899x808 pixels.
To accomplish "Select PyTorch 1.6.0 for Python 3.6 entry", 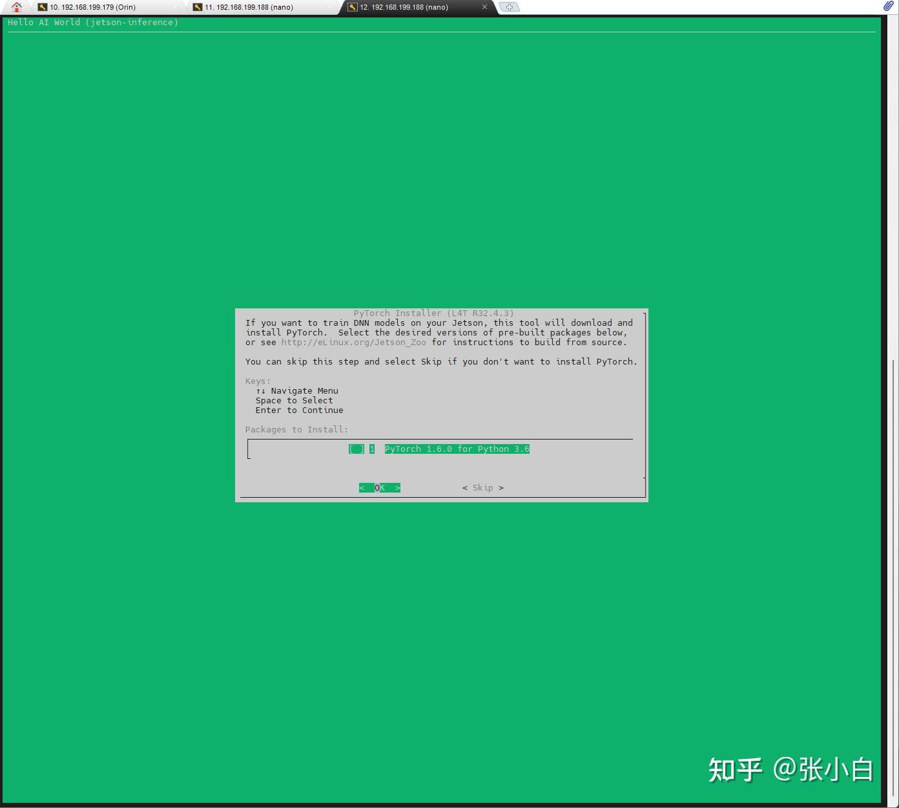I will point(457,449).
